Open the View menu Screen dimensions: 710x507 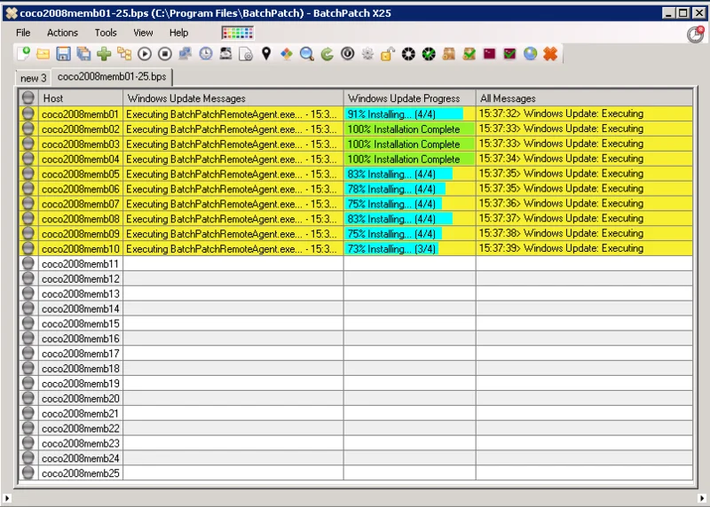click(x=143, y=33)
